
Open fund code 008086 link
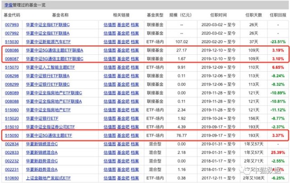(x=12, y=50)
